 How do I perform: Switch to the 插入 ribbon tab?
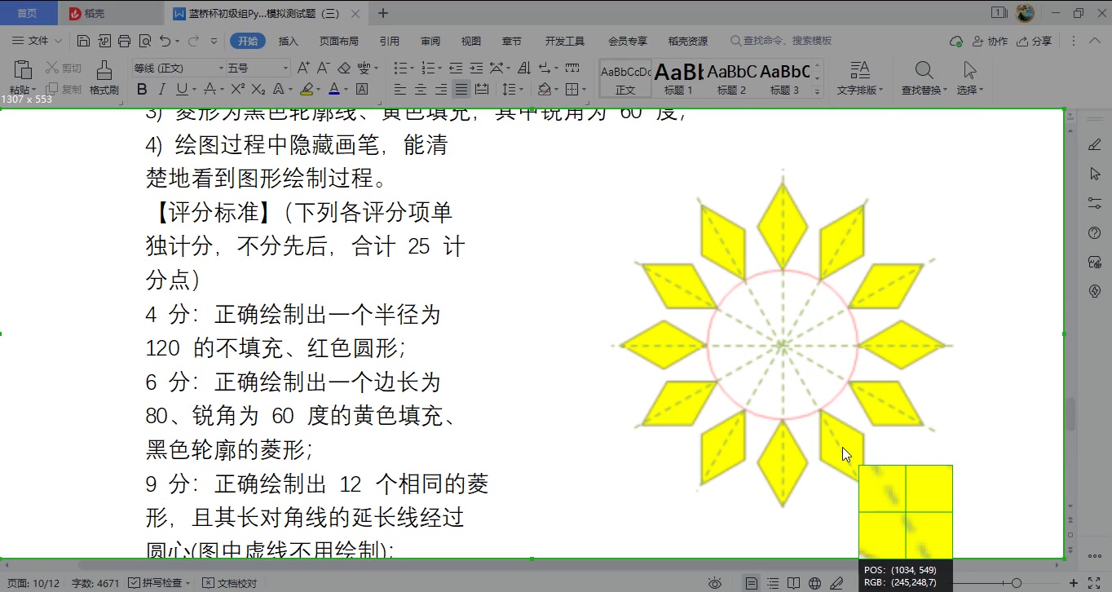[287, 40]
